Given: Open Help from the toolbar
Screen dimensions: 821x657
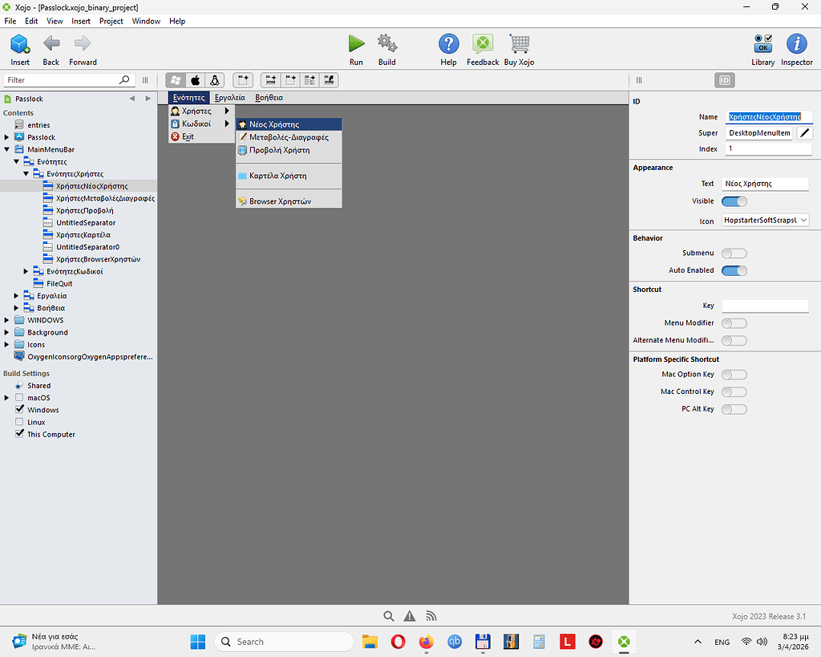Looking at the screenshot, I should [x=449, y=43].
